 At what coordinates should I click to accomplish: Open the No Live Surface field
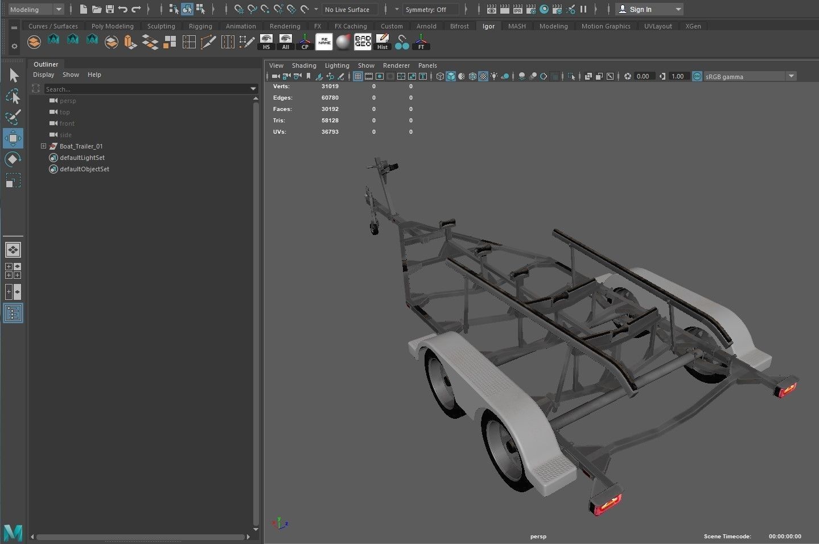point(350,9)
